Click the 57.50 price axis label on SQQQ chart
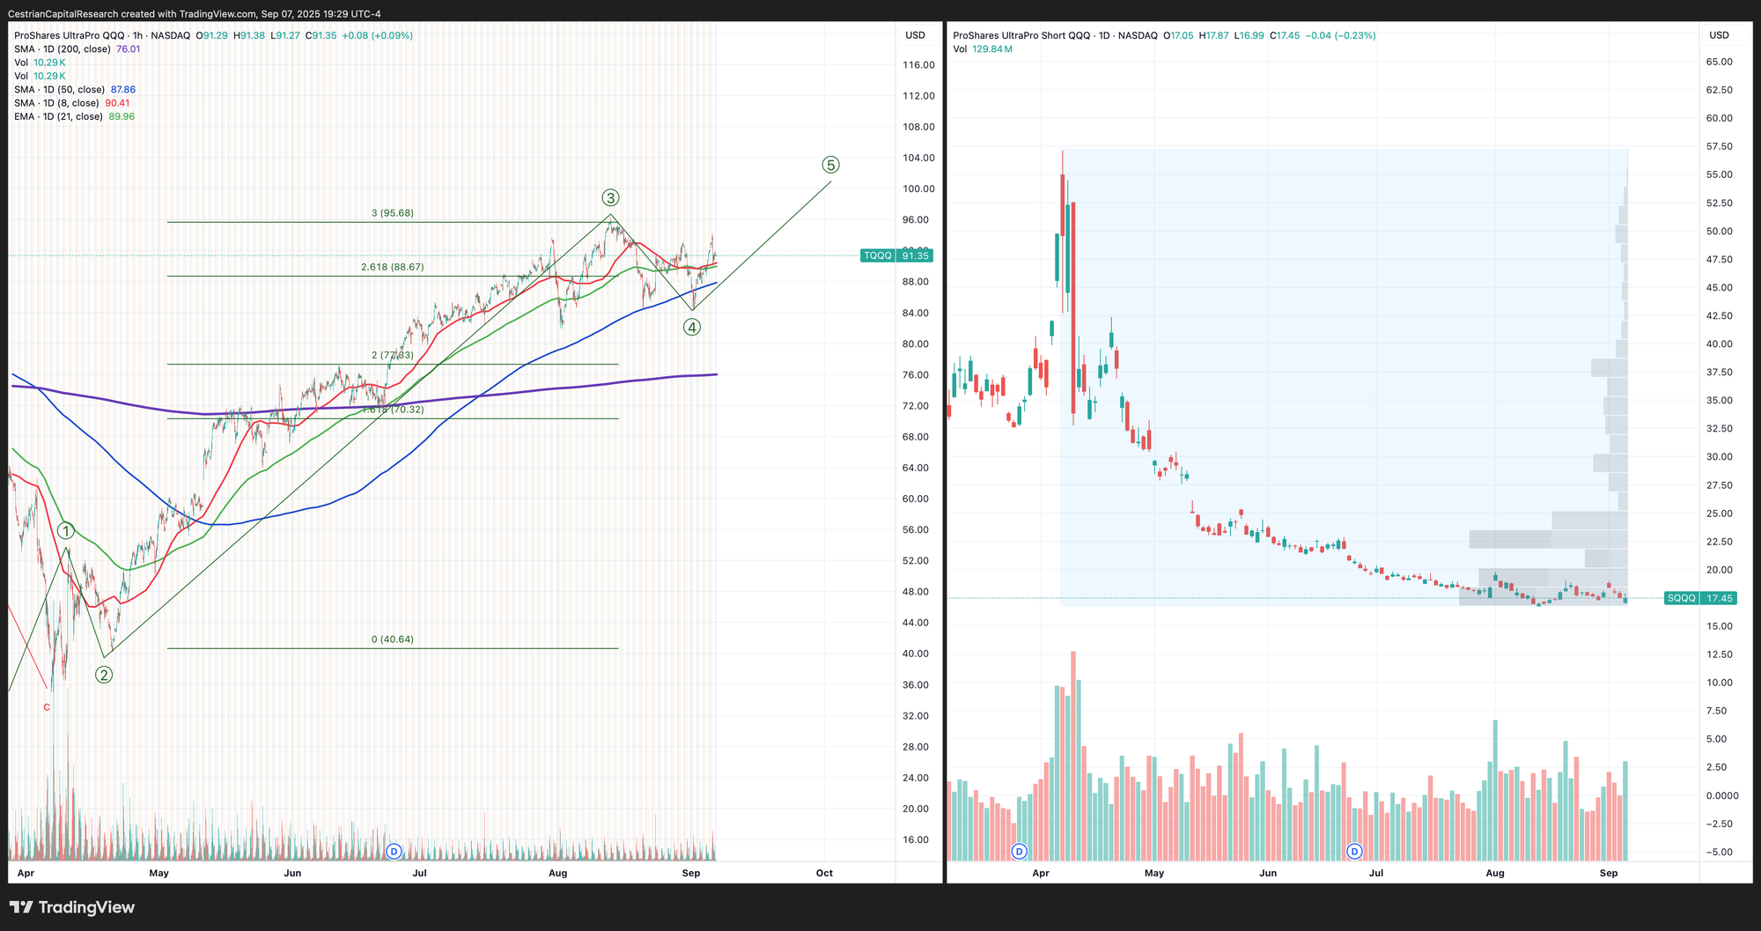This screenshot has height=931, width=1761. click(x=1720, y=146)
